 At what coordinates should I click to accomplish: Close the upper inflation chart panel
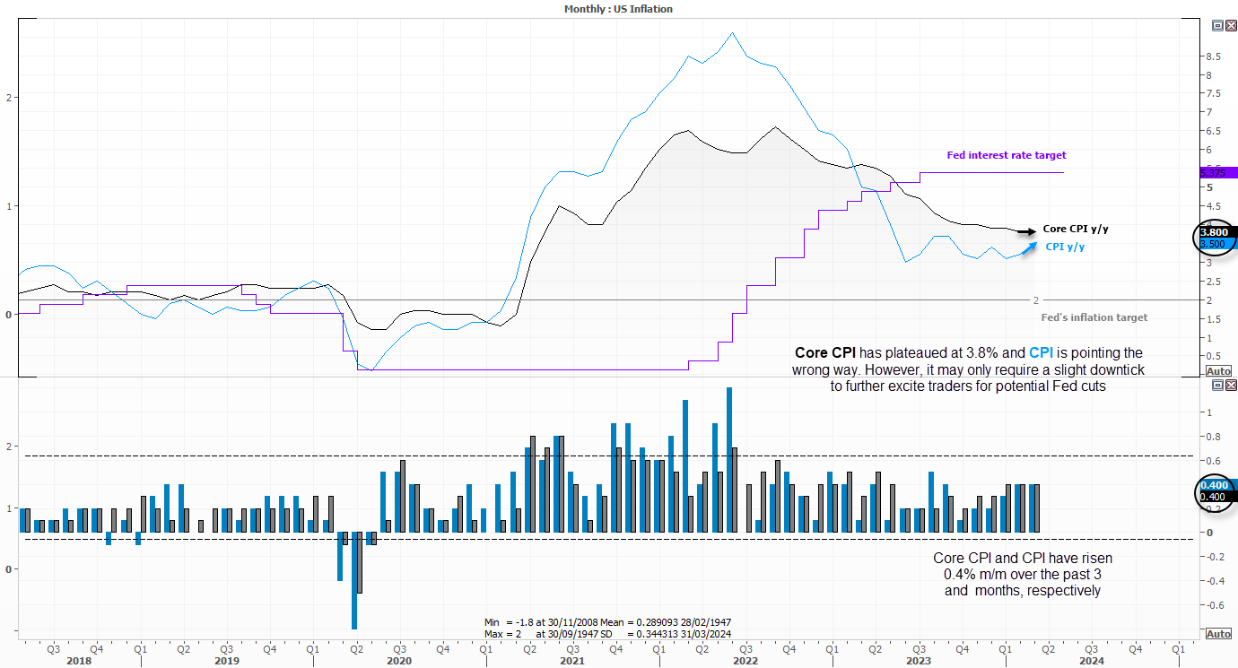(1230, 26)
